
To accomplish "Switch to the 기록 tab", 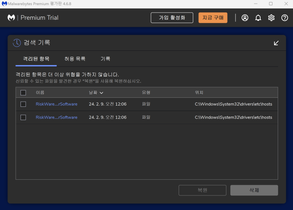I will 105,59.
